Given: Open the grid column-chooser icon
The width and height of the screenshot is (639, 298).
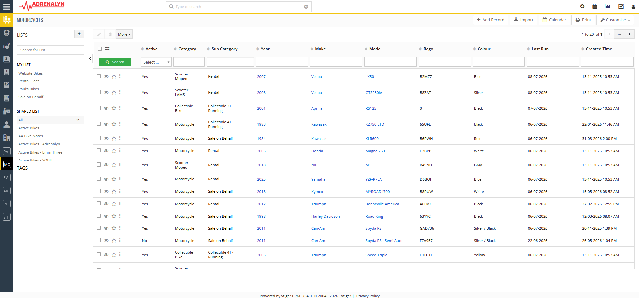Looking at the screenshot, I should [x=107, y=49].
